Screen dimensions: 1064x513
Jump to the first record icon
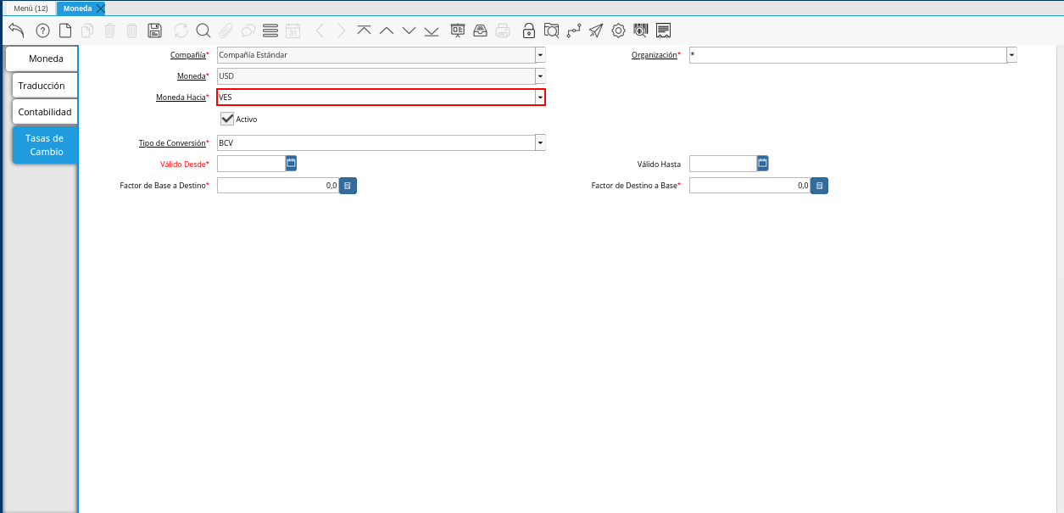364,31
